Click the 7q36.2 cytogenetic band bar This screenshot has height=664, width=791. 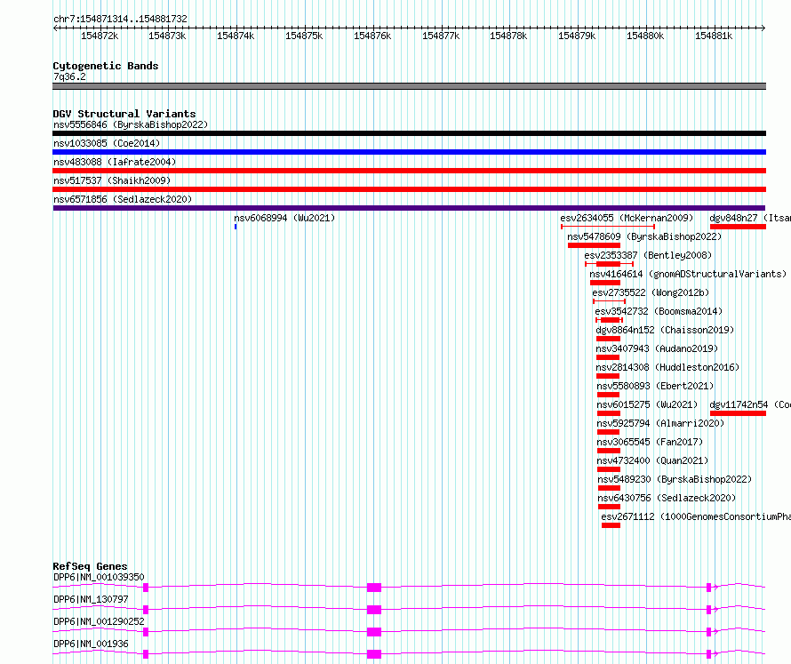[x=409, y=86]
